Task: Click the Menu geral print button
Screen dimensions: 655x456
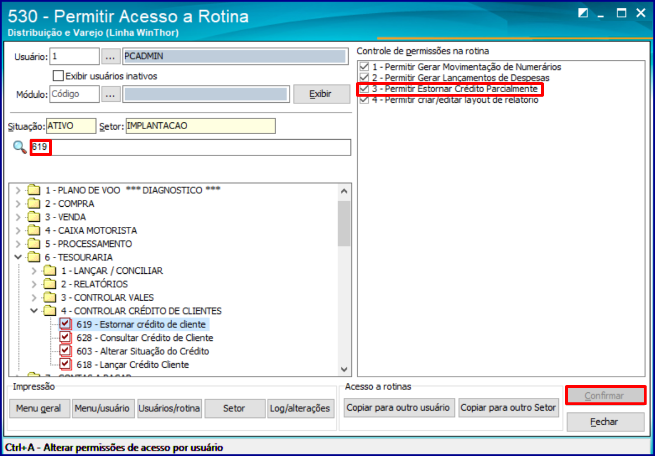Action: coord(40,408)
